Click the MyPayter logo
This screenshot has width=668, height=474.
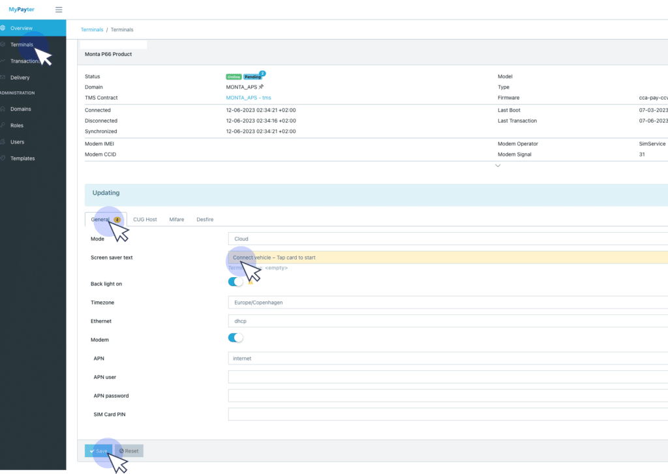click(x=22, y=9)
